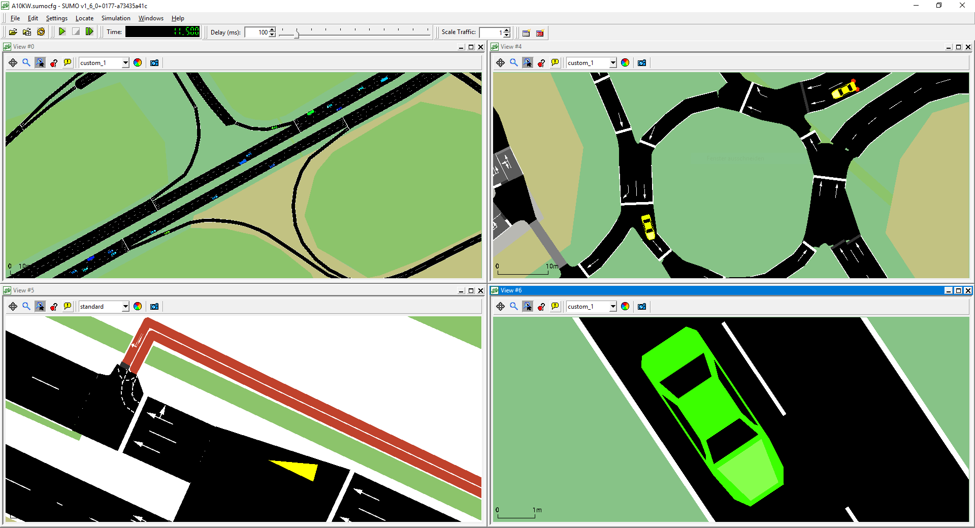Open the Locate menu

[x=84, y=18]
